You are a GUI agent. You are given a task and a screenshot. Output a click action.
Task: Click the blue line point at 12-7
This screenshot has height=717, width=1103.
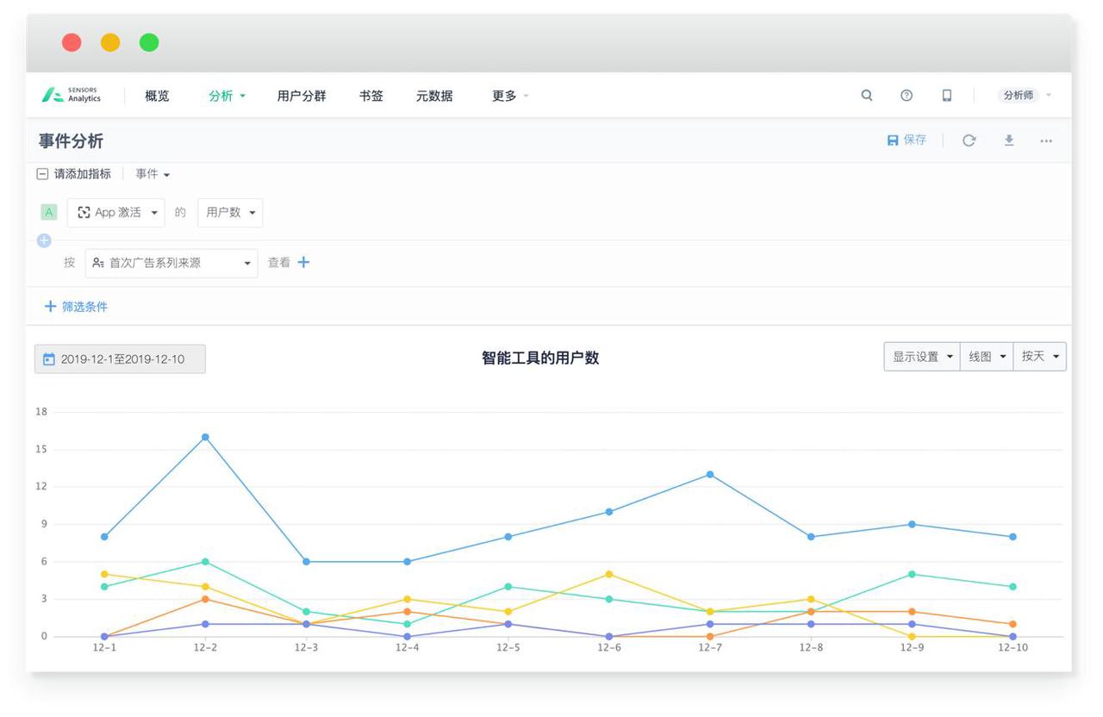(710, 475)
